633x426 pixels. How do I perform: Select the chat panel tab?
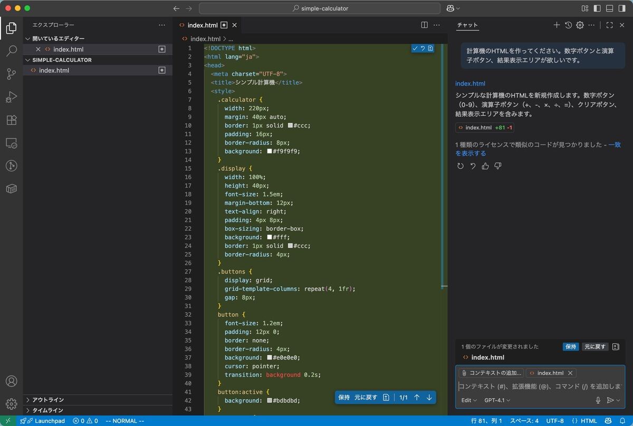click(467, 25)
